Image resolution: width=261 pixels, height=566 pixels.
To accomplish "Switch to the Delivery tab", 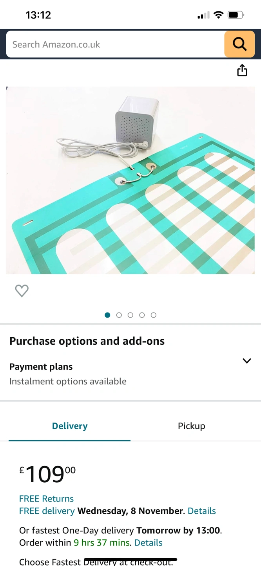I will click(x=70, y=426).
